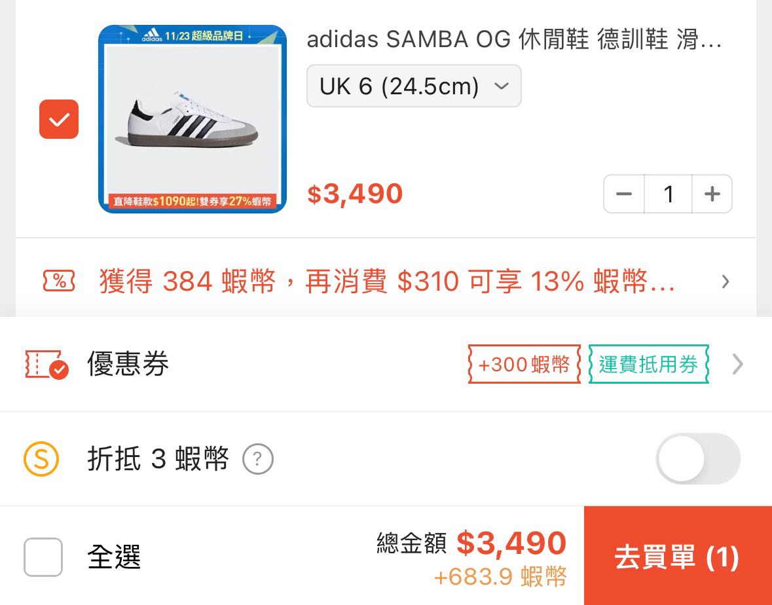Open the UK 6 (24.5cm) size dropdown
772x605 pixels.
tap(414, 85)
